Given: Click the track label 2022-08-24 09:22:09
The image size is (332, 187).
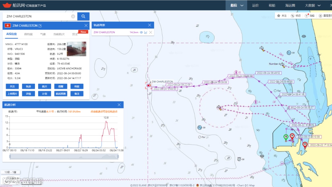Looking at the screenshot, I should tap(179, 85).
